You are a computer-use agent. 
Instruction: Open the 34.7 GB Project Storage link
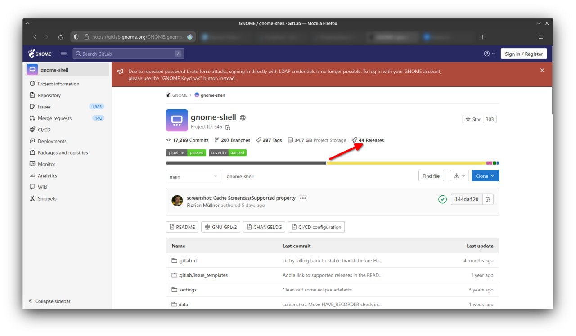coord(317,140)
